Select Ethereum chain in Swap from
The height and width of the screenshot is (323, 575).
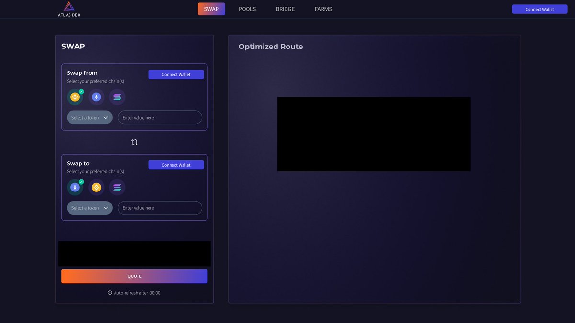(96, 97)
